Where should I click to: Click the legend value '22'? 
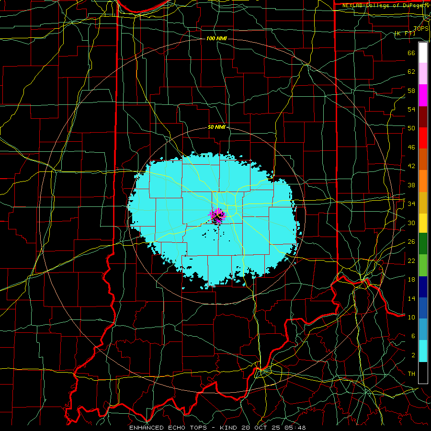pos(411,261)
